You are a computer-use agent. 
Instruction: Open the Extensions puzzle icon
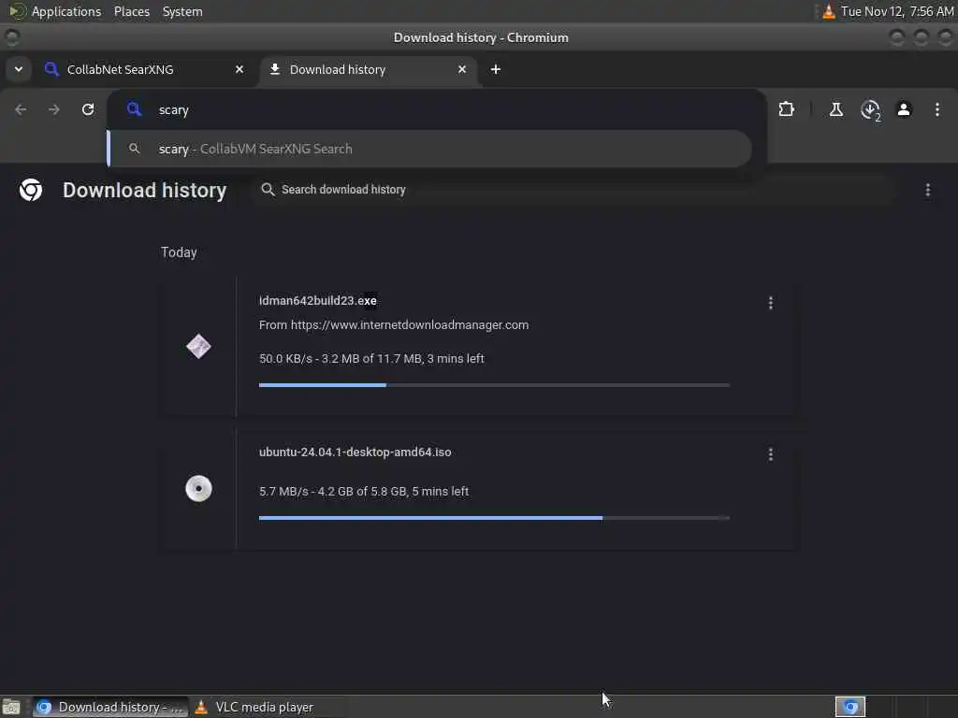[x=786, y=110]
